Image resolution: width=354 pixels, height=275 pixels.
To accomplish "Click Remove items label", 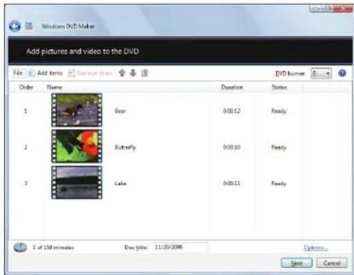I will (95, 73).
